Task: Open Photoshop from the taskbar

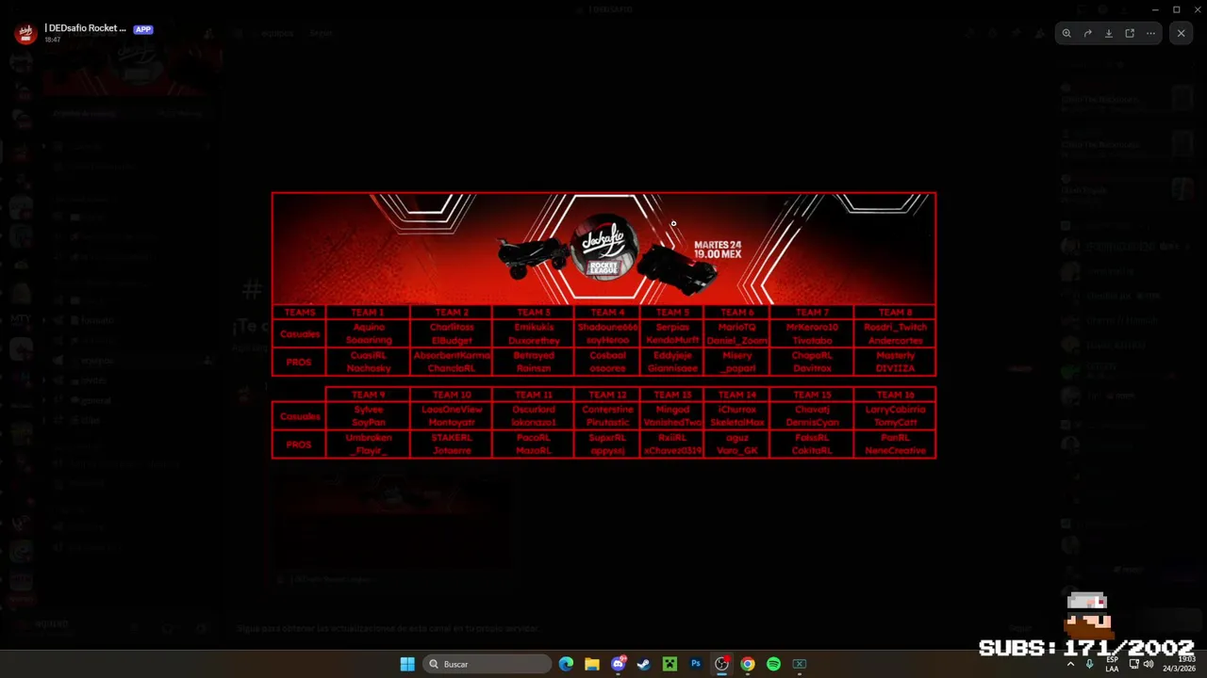Action: point(696,664)
